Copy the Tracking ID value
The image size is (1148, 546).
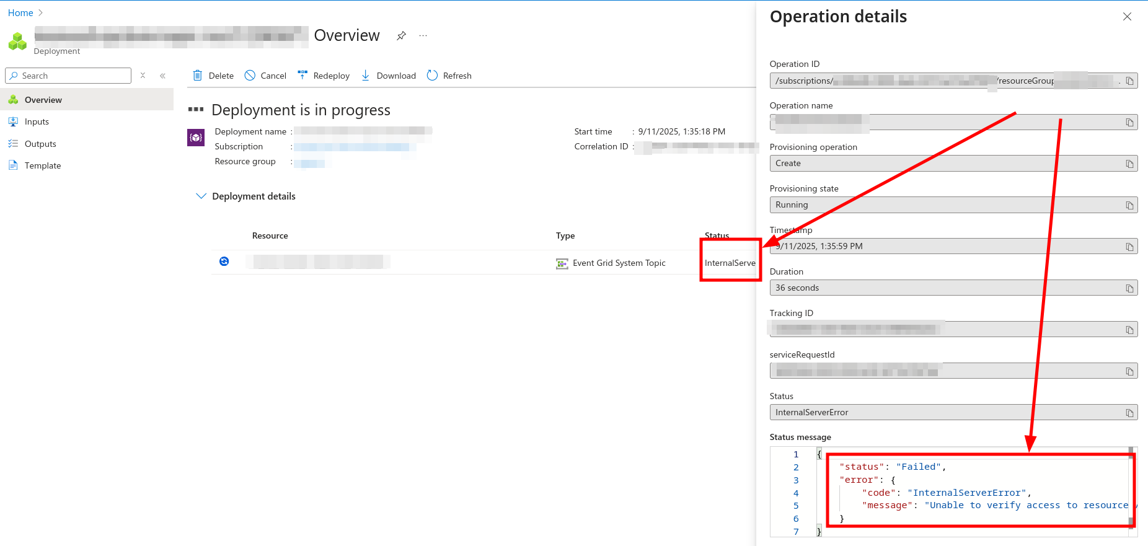pos(1129,330)
